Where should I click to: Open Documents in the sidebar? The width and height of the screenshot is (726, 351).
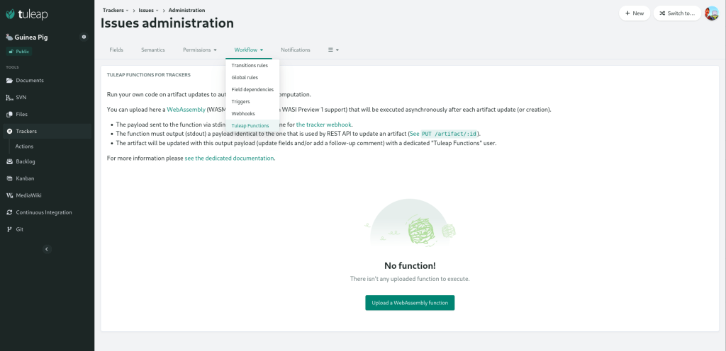point(47,81)
